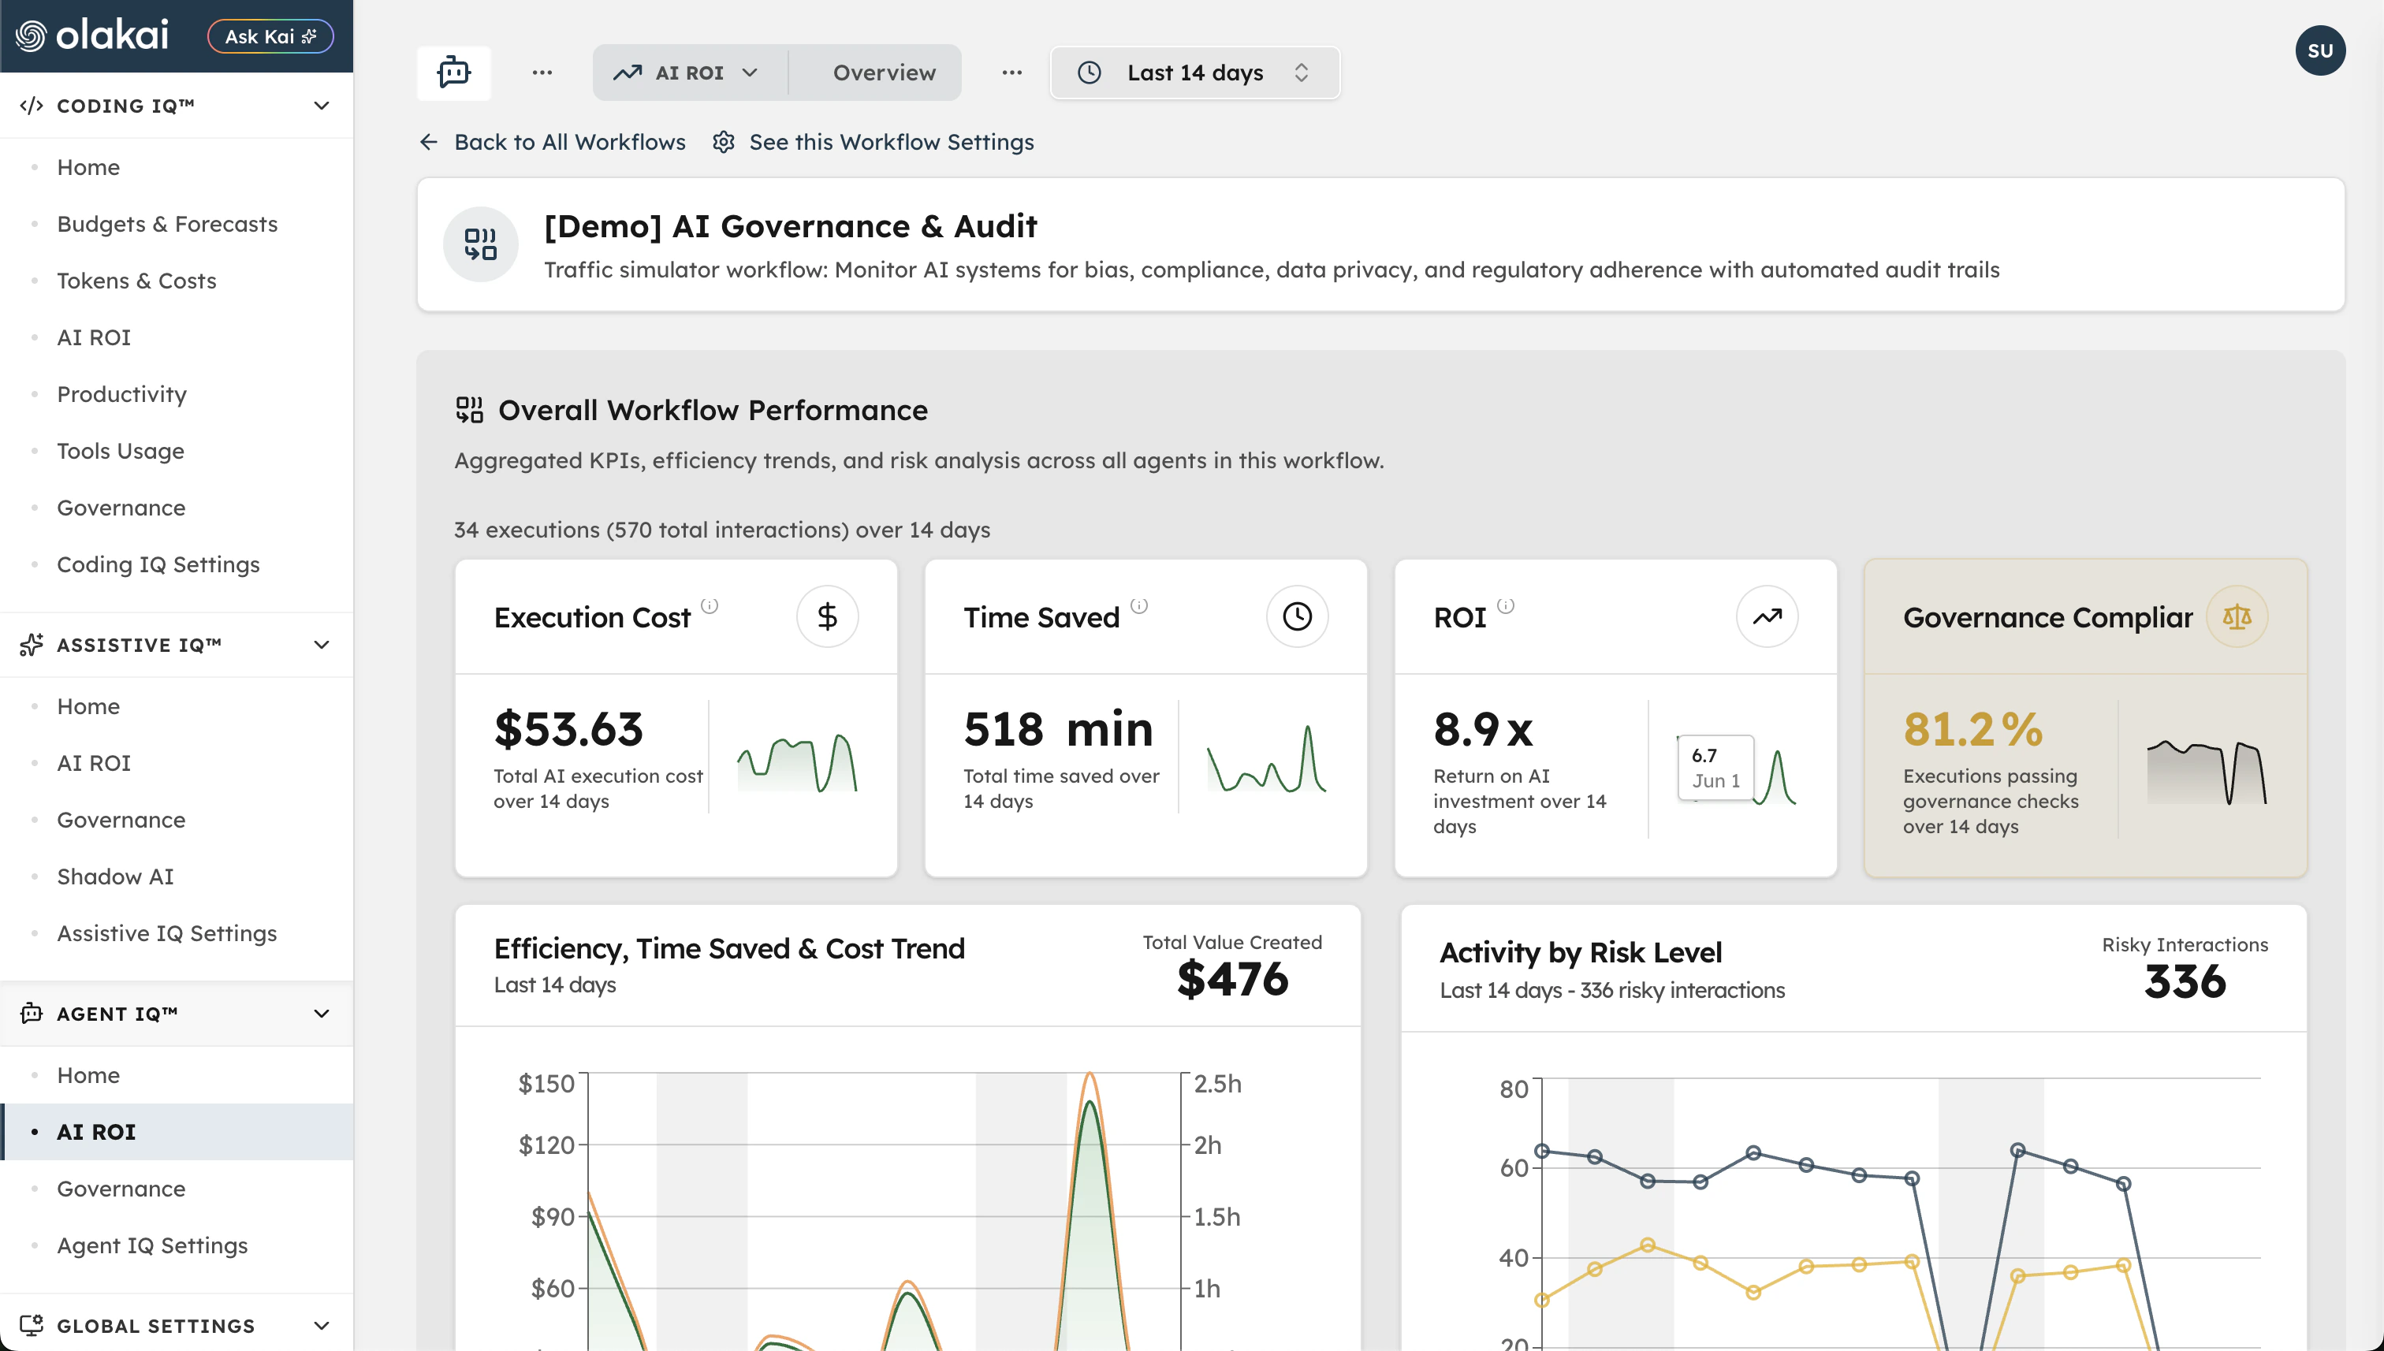The width and height of the screenshot is (2384, 1351).
Task: Click the ROI info icon
Action: [1505, 606]
